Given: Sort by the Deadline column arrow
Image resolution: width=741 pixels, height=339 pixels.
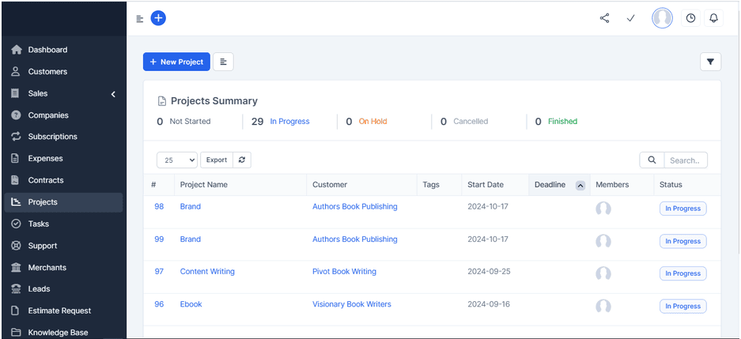Looking at the screenshot, I should pos(580,186).
